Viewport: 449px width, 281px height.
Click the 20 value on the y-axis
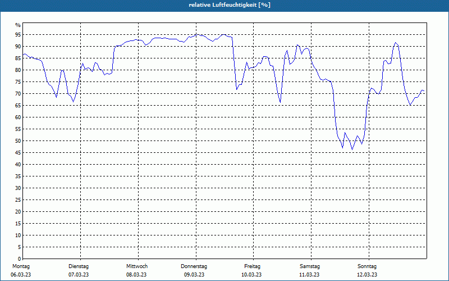(18, 212)
